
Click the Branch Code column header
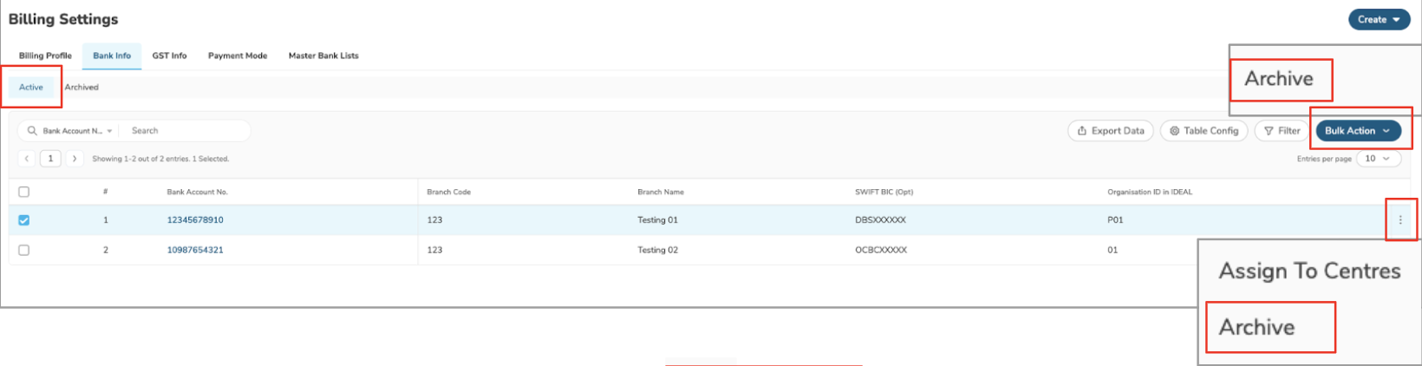pos(449,192)
